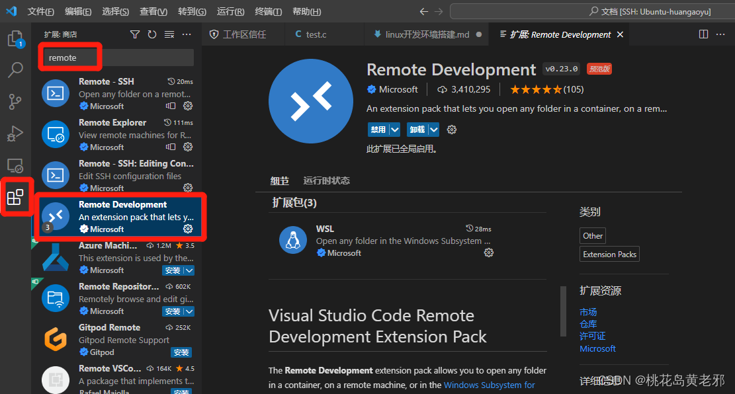
Task: Open the 运行(R) menu
Action: [231, 11]
